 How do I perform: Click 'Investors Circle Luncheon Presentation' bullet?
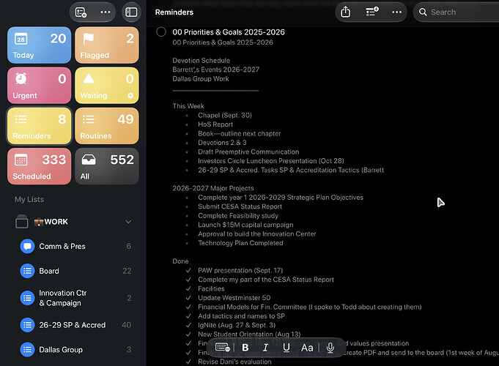coord(271,161)
